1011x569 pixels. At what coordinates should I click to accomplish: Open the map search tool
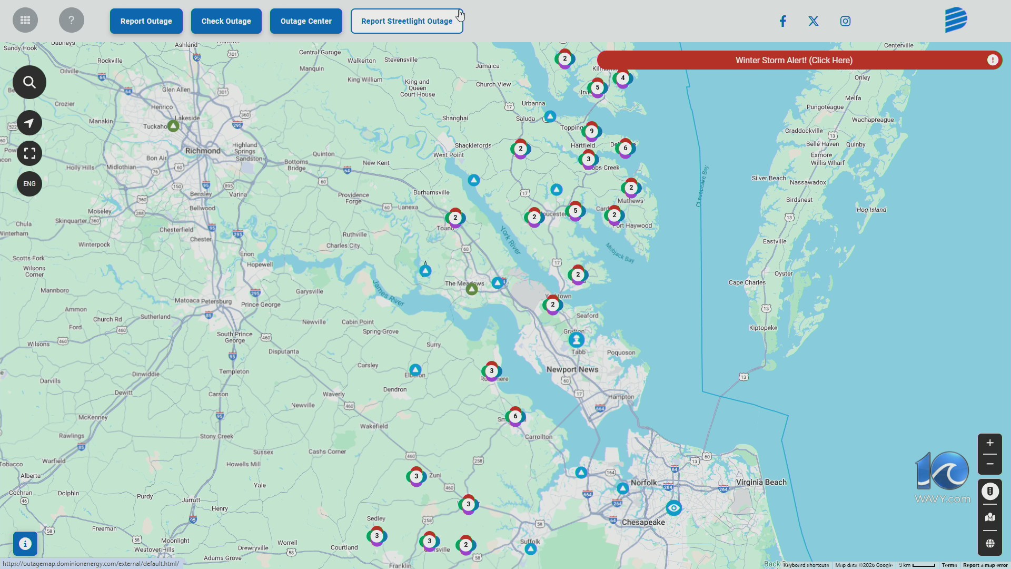pos(29,82)
